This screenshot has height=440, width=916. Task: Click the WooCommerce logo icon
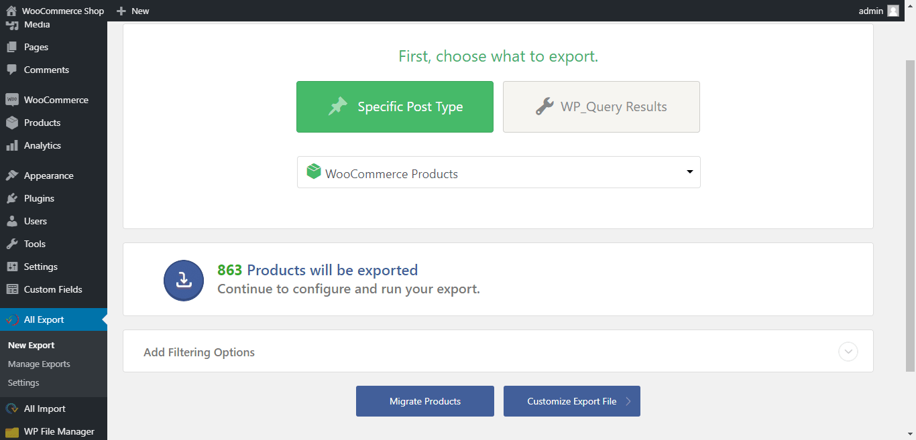point(12,100)
